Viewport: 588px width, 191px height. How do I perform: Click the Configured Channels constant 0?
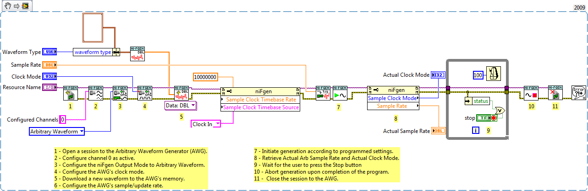coord(63,120)
